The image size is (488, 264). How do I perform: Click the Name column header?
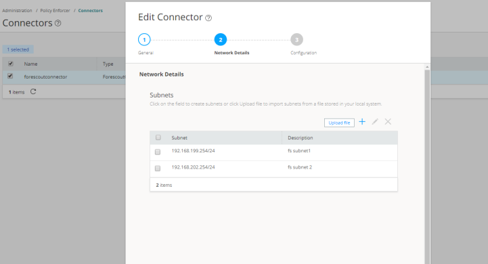point(31,64)
